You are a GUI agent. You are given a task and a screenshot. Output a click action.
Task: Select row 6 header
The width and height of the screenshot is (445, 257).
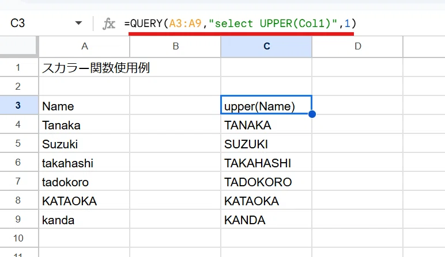18,162
